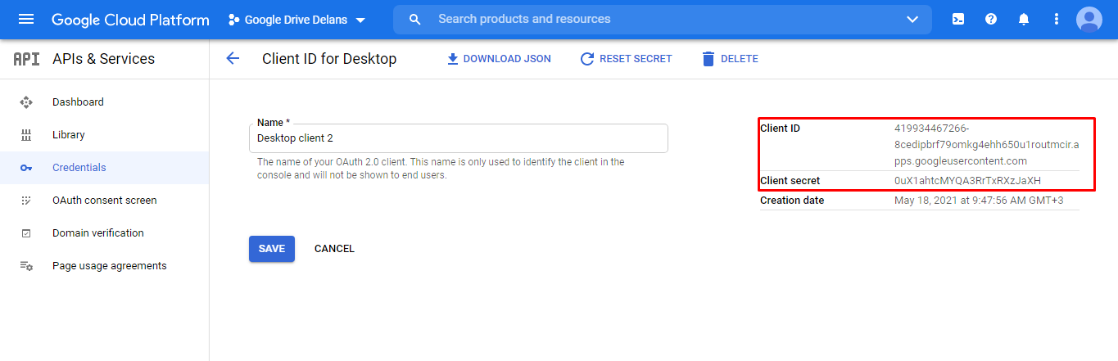Image resolution: width=1118 pixels, height=361 pixels.
Task: Reset the client secret
Action: (x=626, y=59)
